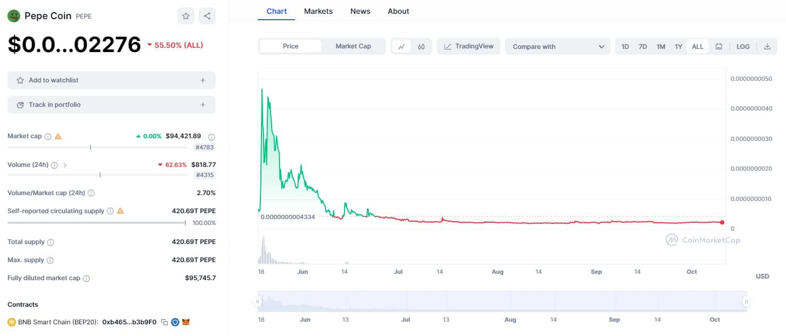Click circulating supply warning triangle icon
The width and height of the screenshot is (786, 336).
coord(120,211)
